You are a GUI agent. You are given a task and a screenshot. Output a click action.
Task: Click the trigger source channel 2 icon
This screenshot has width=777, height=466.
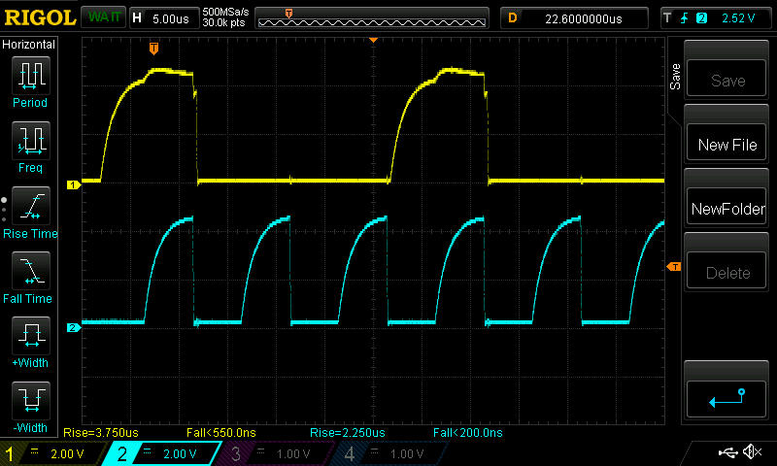(701, 18)
